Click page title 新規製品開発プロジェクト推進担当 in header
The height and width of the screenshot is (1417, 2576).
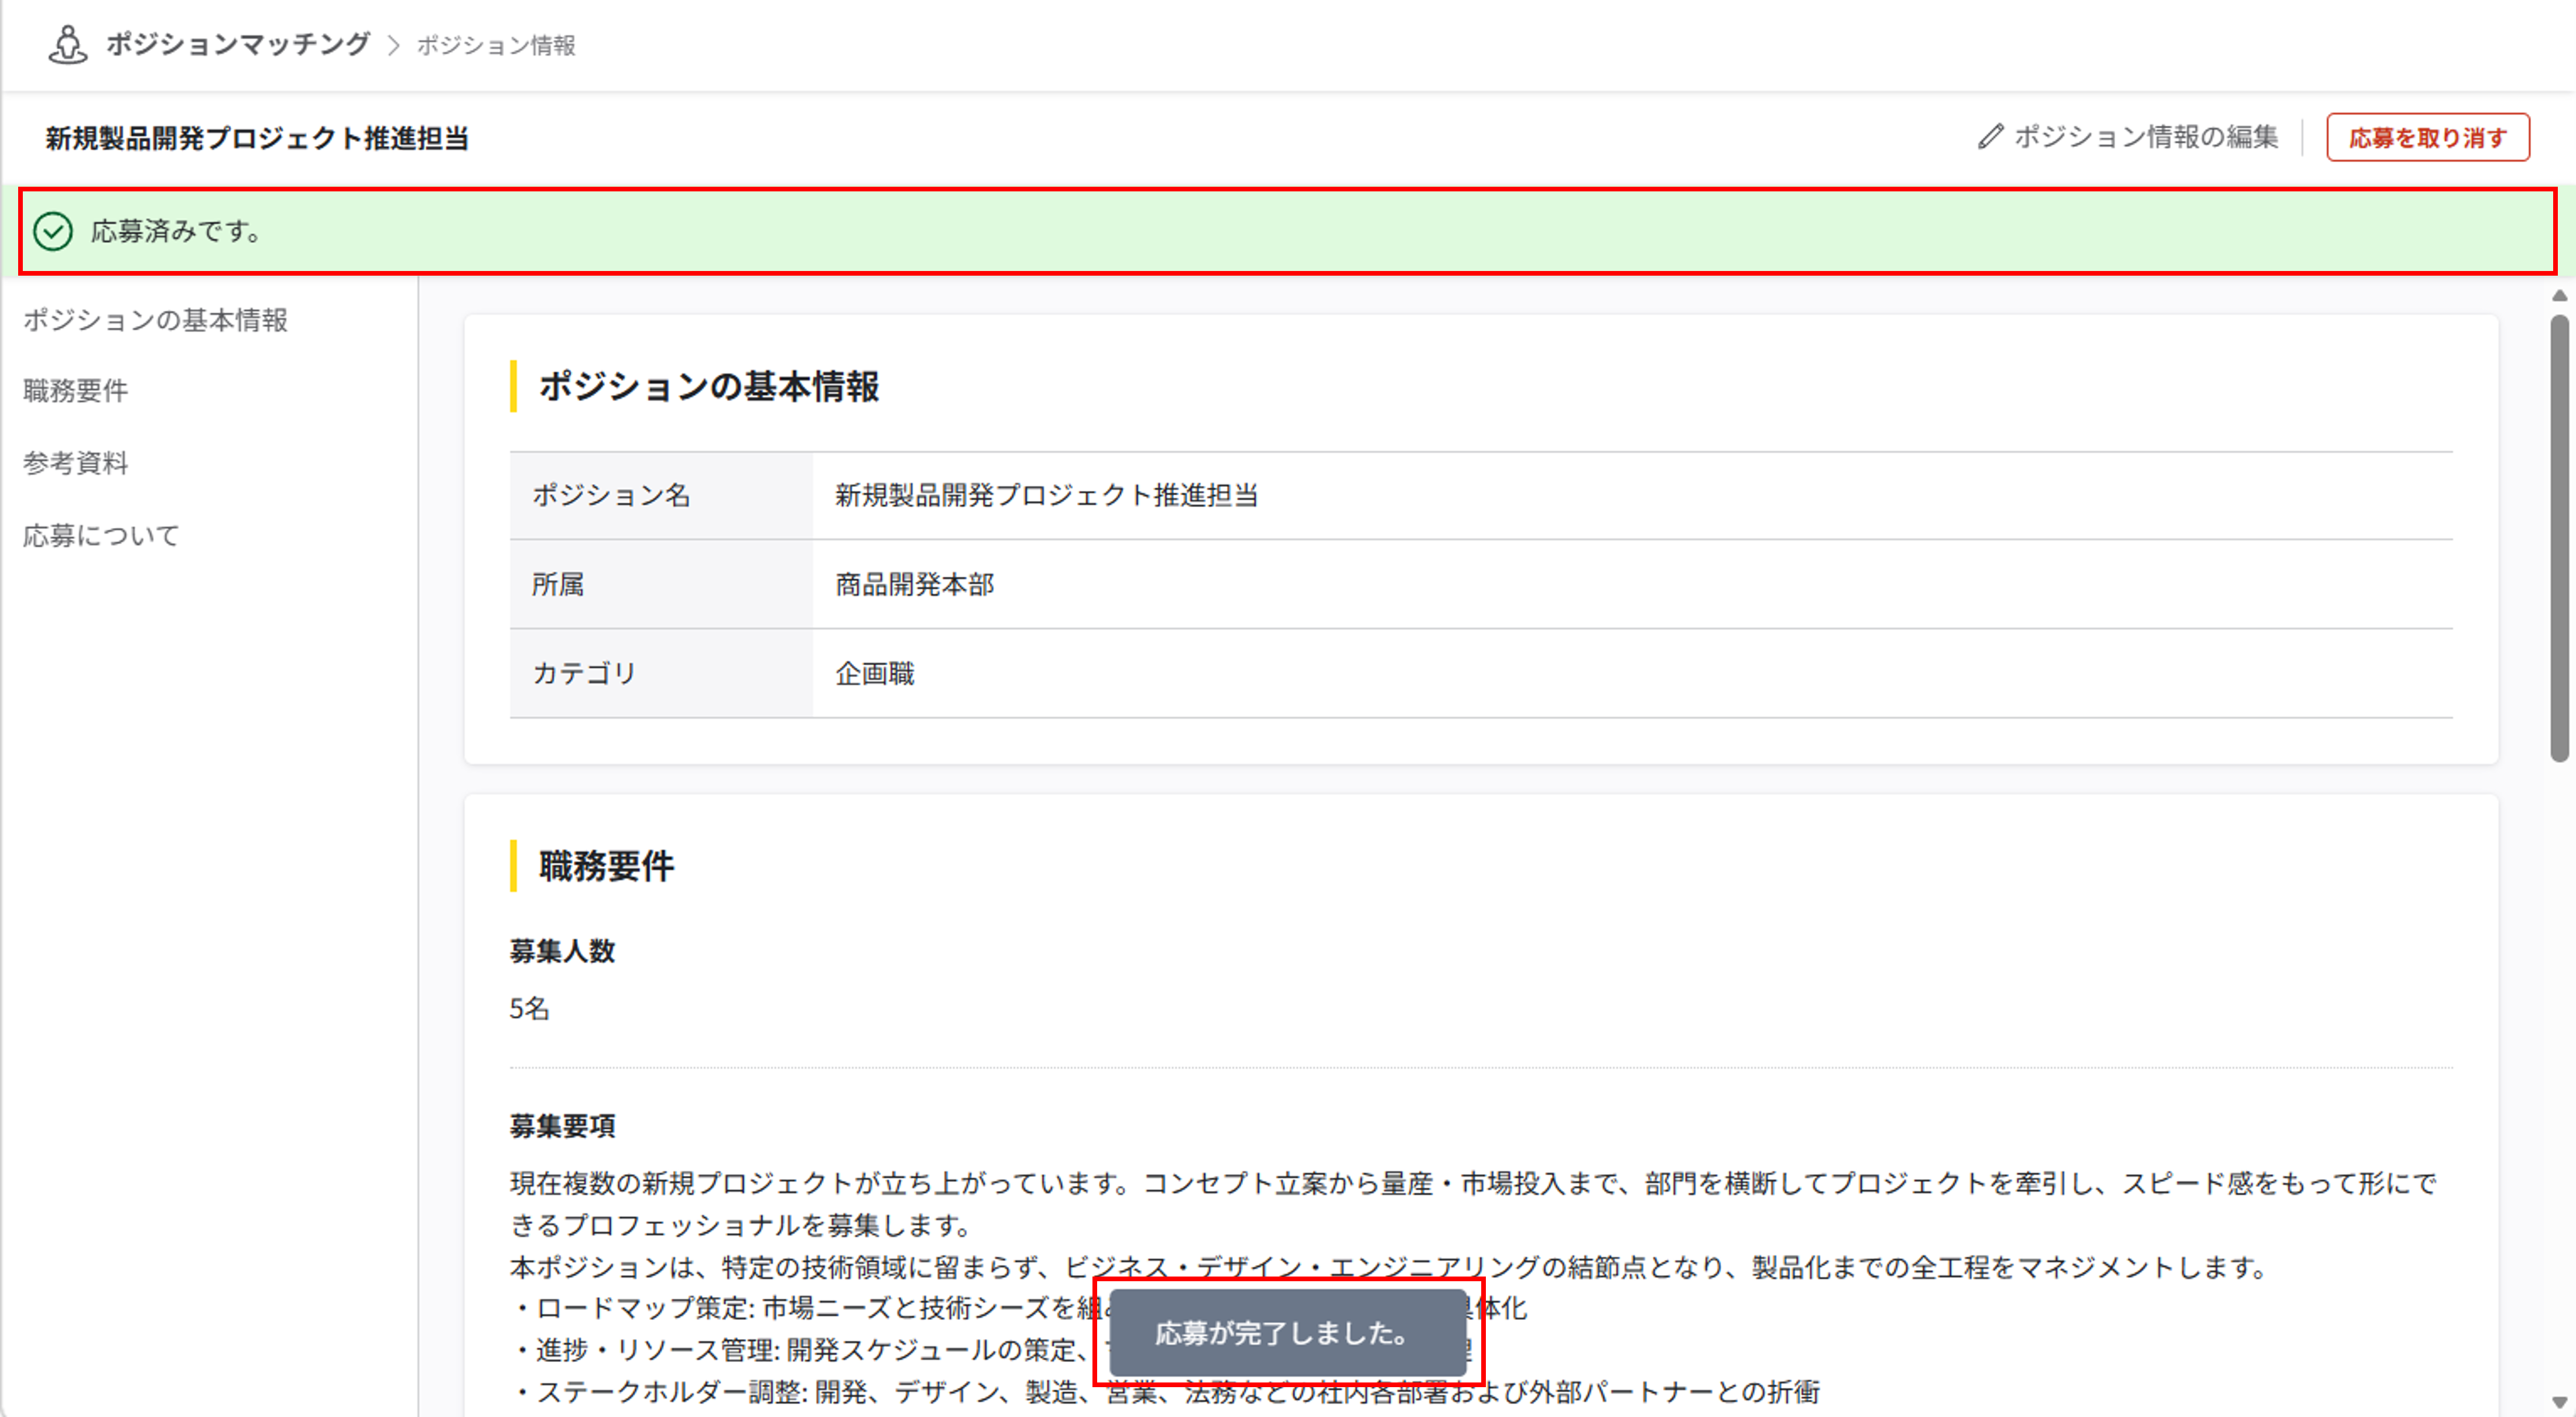pos(257,138)
